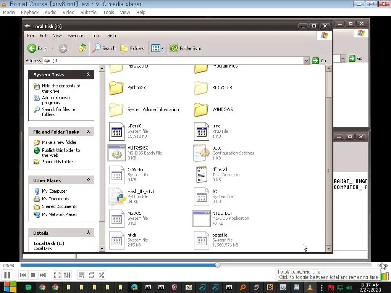Expand the Local Disk address bar dropdown
The height and width of the screenshot is (293, 391).
tap(306, 61)
